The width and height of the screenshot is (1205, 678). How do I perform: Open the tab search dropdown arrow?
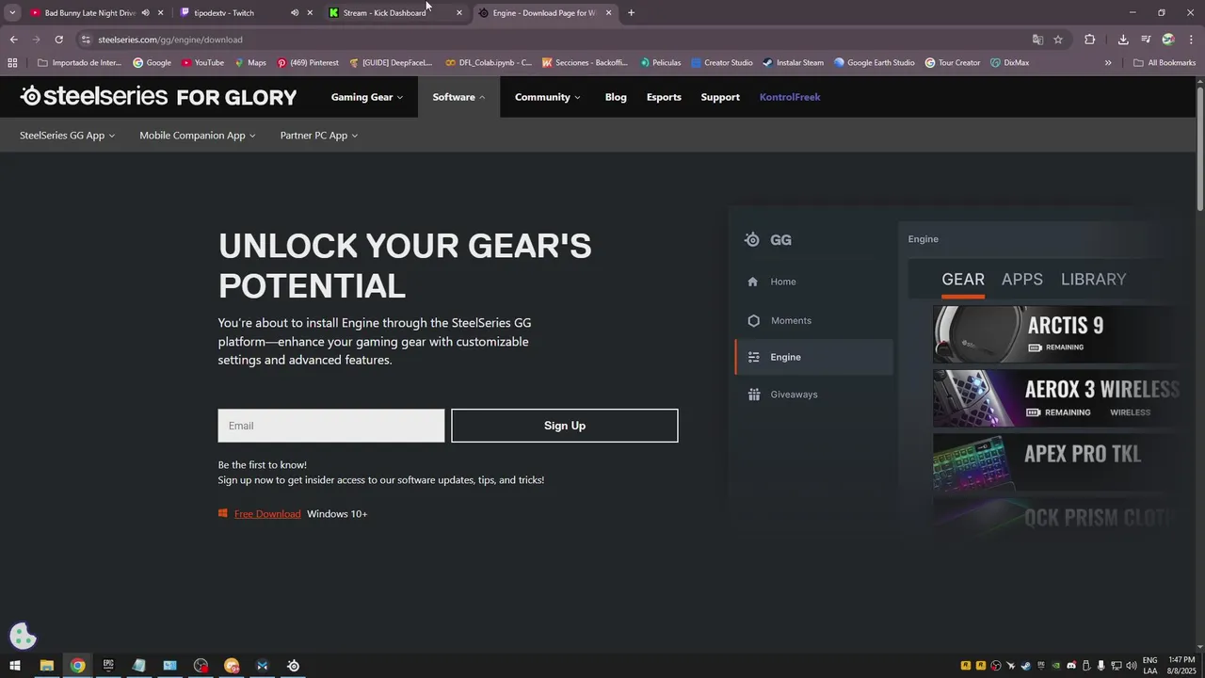click(12, 13)
